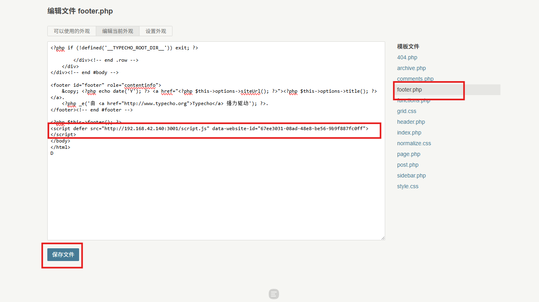
Task: Open style.css stylesheet file
Action: click(x=408, y=186)
